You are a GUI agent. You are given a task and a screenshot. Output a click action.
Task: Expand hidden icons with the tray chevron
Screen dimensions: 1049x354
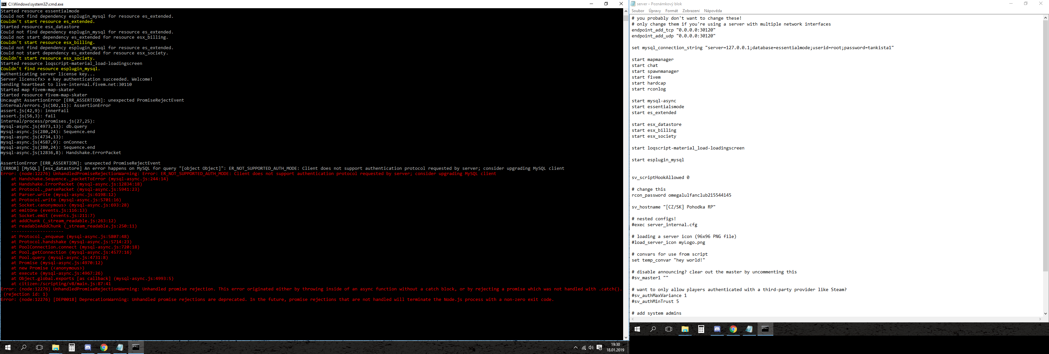pyautogui.click(x=576, y=348)
